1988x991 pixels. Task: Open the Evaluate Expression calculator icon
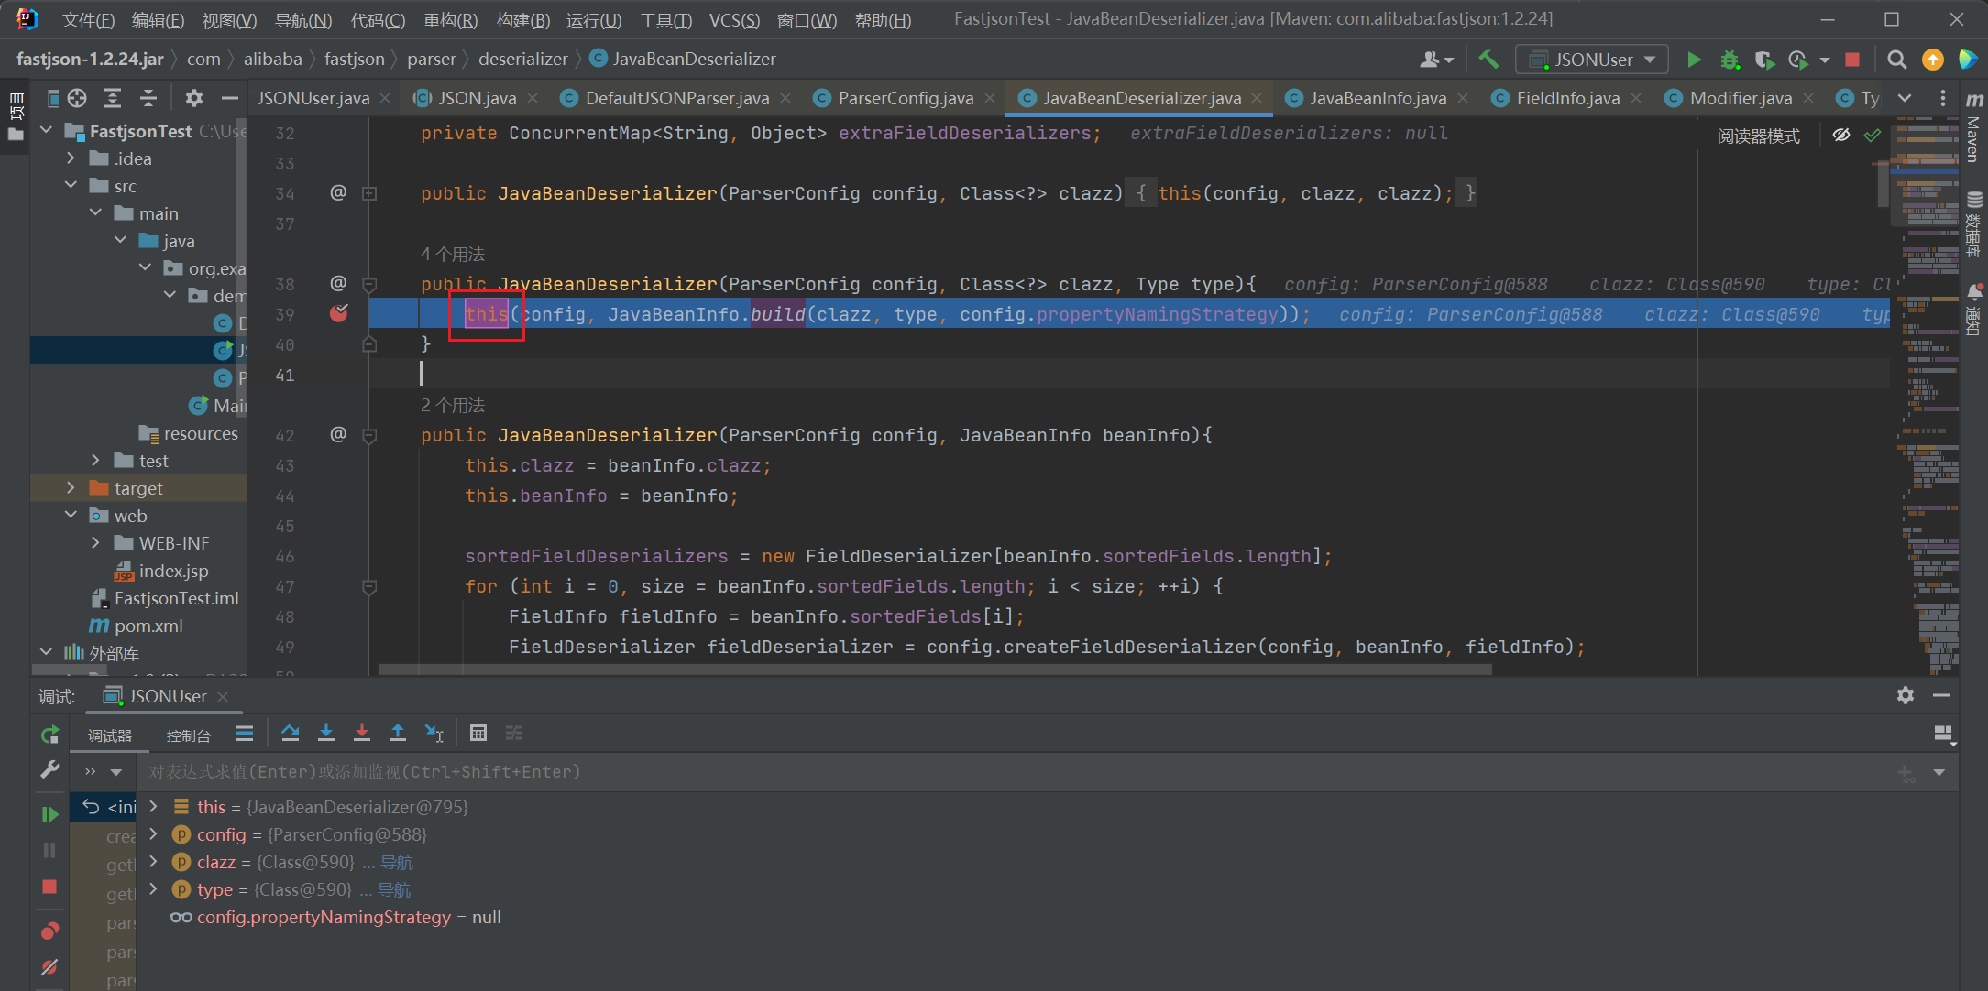click(478, 733)
